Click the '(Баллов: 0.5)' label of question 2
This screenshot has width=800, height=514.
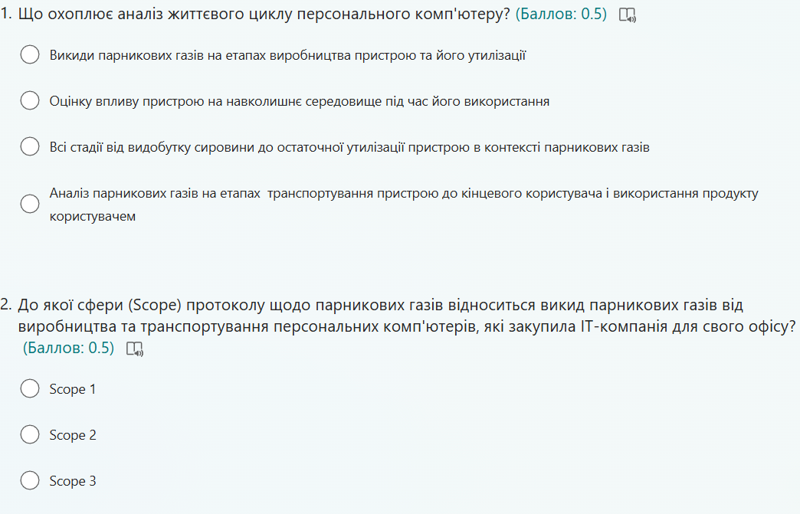[68, 348]
